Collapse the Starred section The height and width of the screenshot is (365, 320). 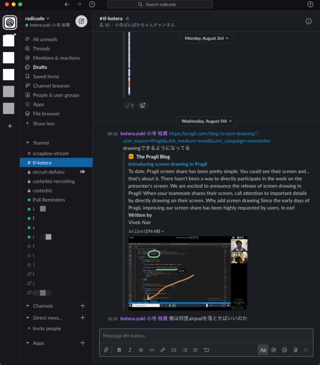(x=28, y=143)
